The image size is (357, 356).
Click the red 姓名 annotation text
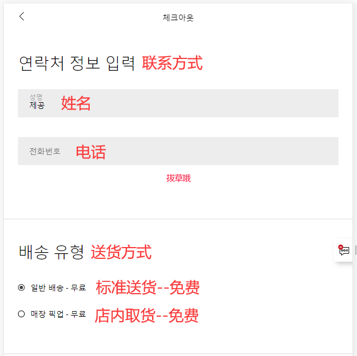click(x=76, y=103)
